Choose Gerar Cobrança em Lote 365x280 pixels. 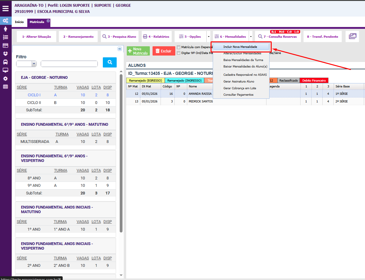click(239, 88)
